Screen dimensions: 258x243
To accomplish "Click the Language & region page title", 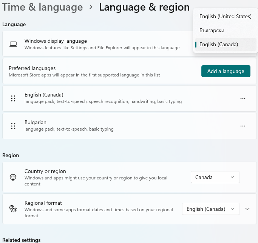I will pyautogui.click(x=144, y=7).
